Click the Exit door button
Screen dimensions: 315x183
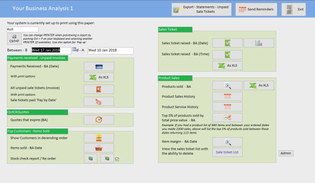coord(293,9)
